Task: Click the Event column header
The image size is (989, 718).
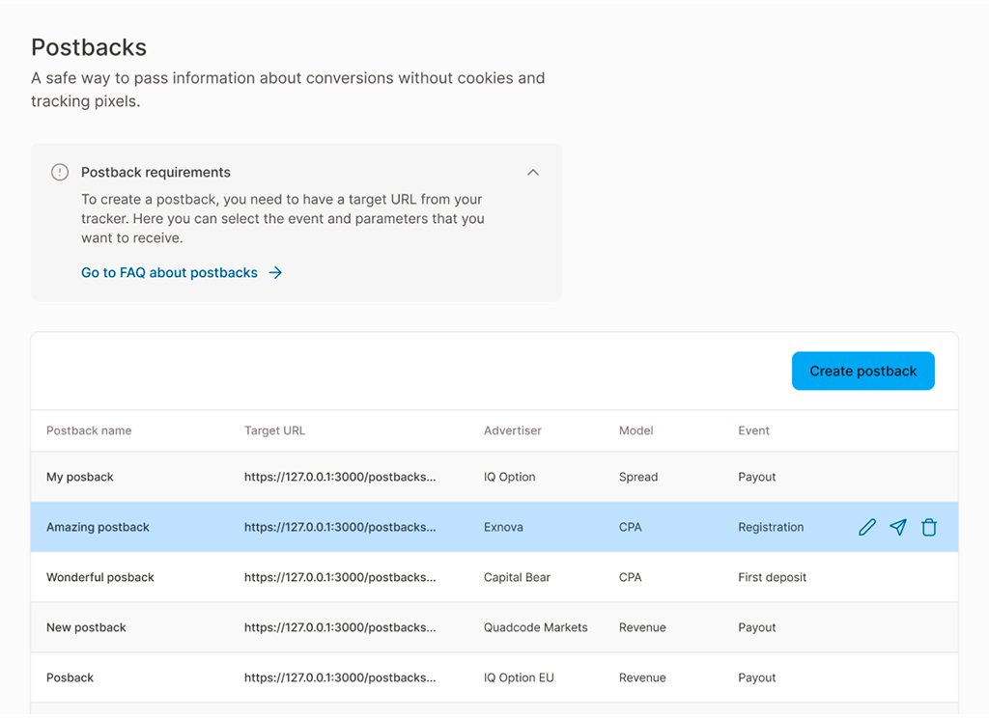Action: point(753,430)
